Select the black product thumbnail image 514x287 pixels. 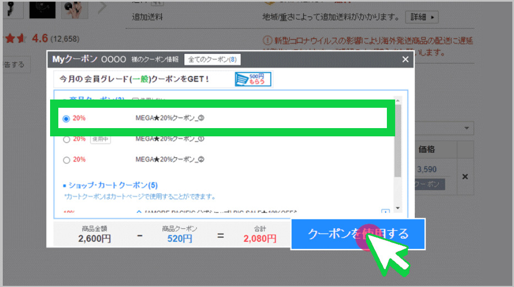42,9
